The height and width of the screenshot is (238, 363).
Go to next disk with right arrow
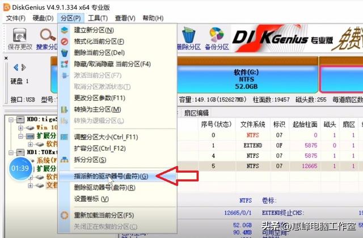click(x=23, y=67)
